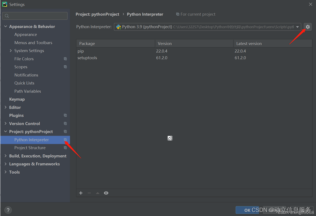The image size is (316, 216).
Task: Click the minus icon to uninstall package
Action: click(89, 193)
